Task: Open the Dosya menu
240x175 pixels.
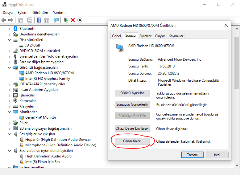Action: pyautogui.click(x=8, y=13)
